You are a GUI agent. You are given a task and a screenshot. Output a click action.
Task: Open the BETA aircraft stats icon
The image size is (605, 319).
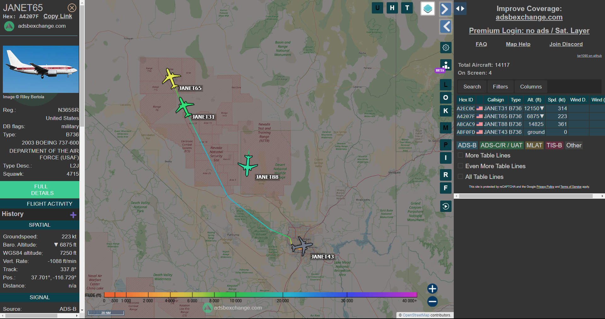tap(446, 65)
